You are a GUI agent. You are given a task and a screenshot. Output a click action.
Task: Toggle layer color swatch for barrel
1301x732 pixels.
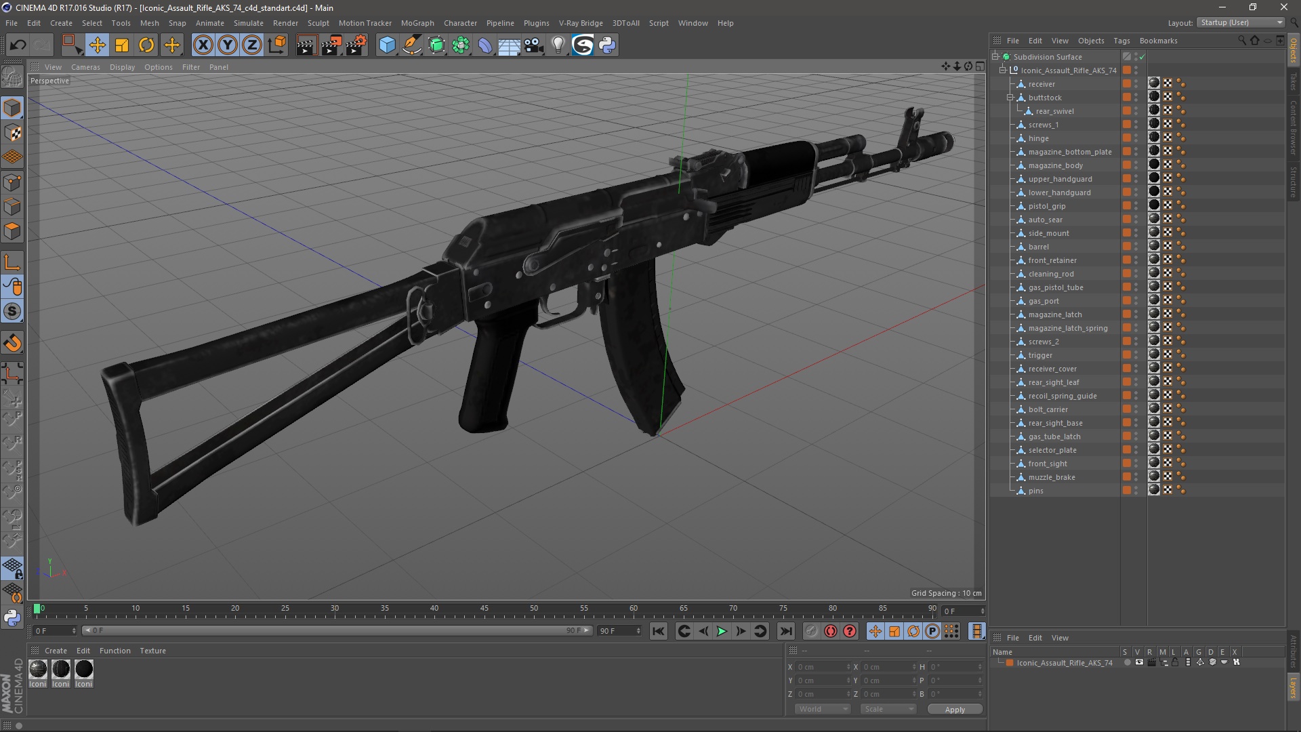(x=1127, y=246)
